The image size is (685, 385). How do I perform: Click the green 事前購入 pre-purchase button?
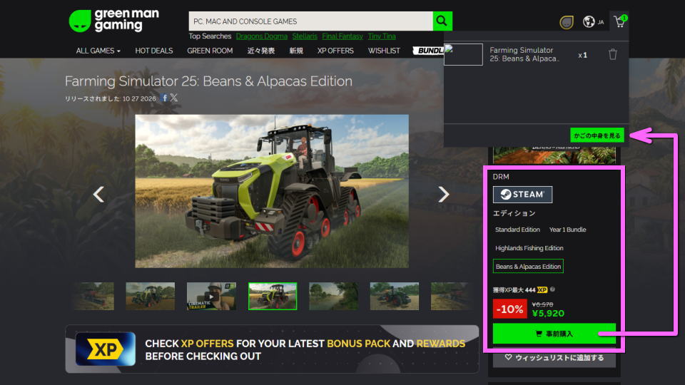[x=554, y=334]
